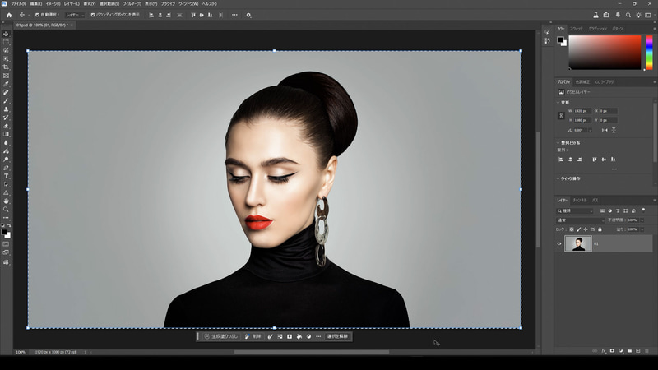The height and width of the screenshot is (370, 658).
Task: Switch to the CC Libraries tab
Action: 605,82
